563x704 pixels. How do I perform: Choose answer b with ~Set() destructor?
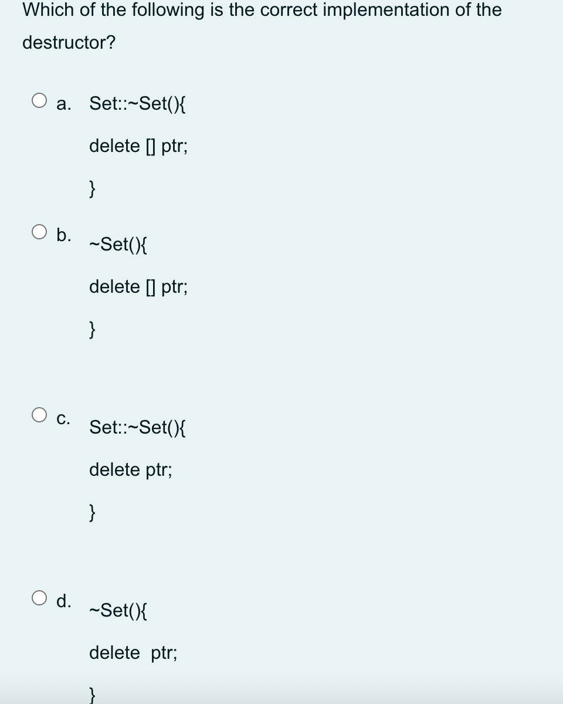tap(117, 244)
